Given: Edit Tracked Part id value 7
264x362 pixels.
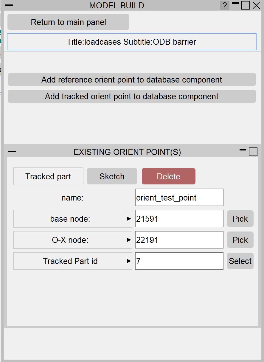Looking at the screenshot, I should tap(179, 261).
